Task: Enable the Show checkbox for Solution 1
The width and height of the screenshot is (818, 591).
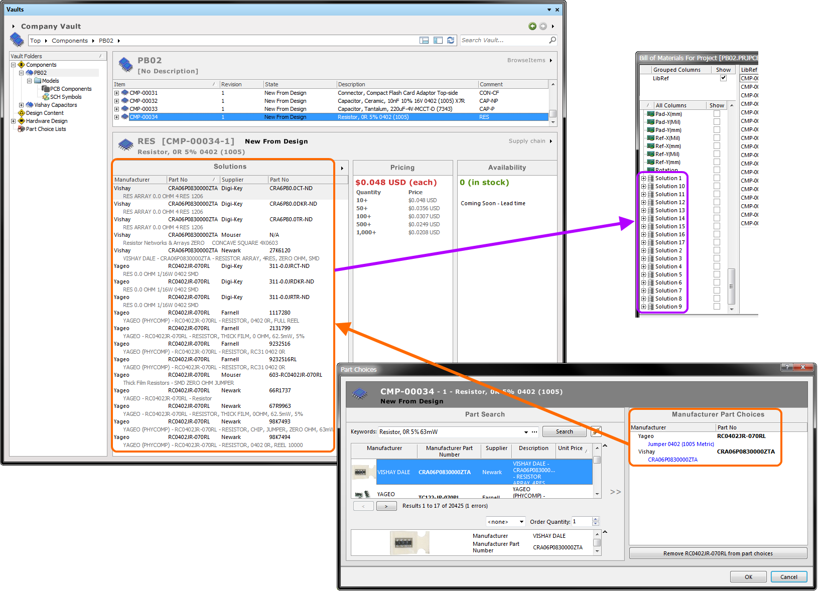Action: coord(717,178)
